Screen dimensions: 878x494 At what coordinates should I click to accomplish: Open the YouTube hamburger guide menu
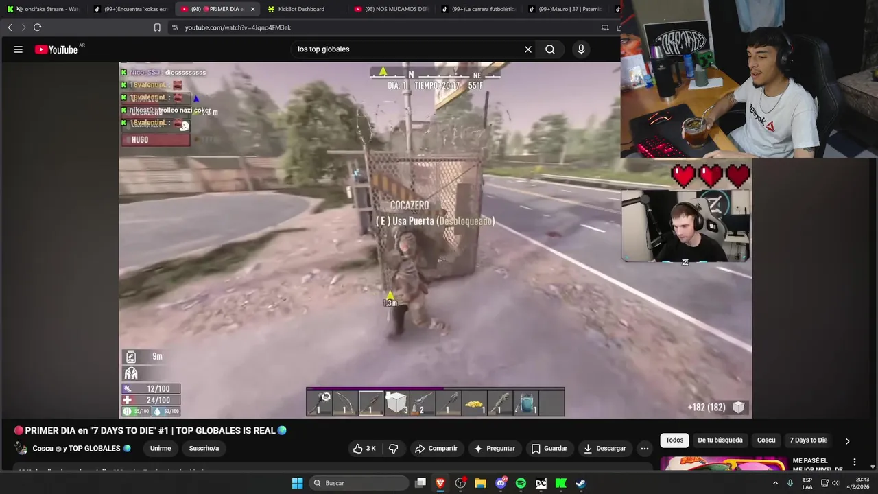(x=19, y=49)
